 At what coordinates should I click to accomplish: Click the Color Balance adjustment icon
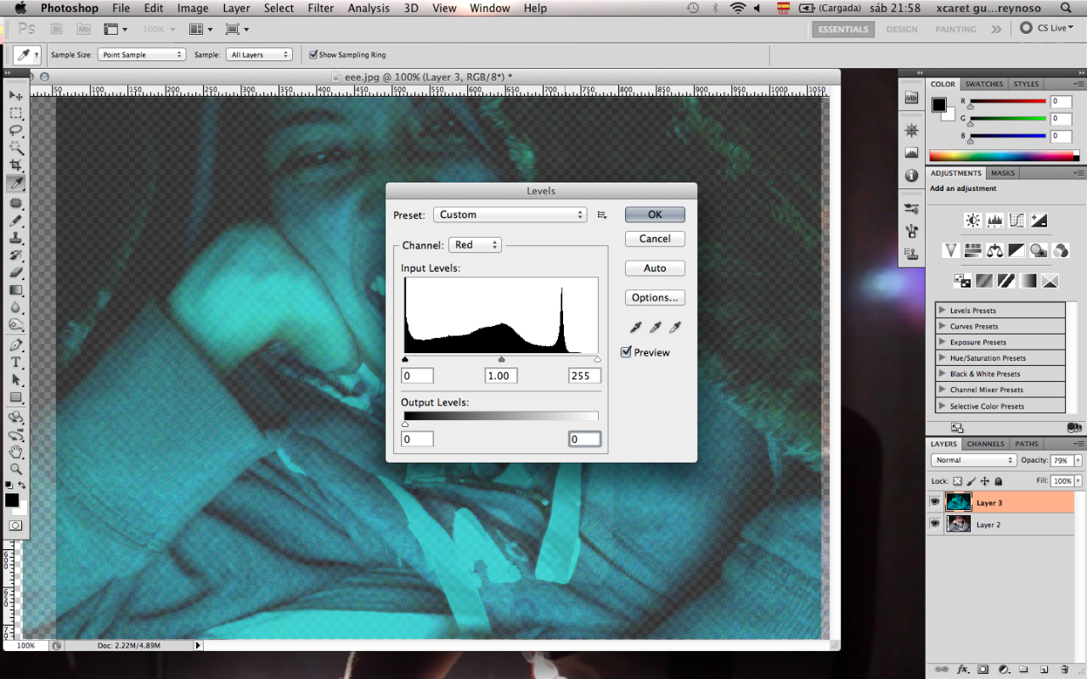pos(994,250)
